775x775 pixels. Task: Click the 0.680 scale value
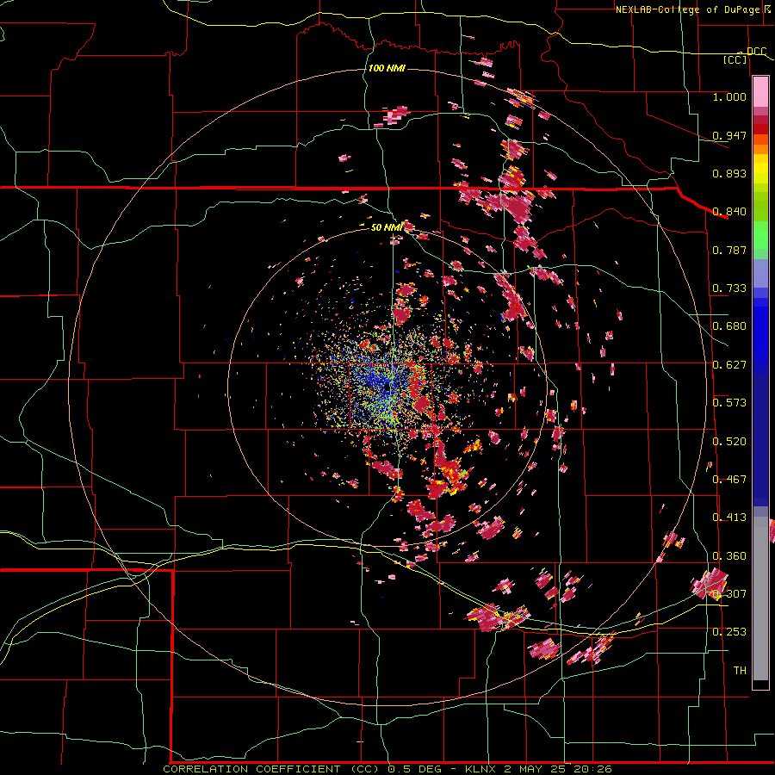coord(729,326)
